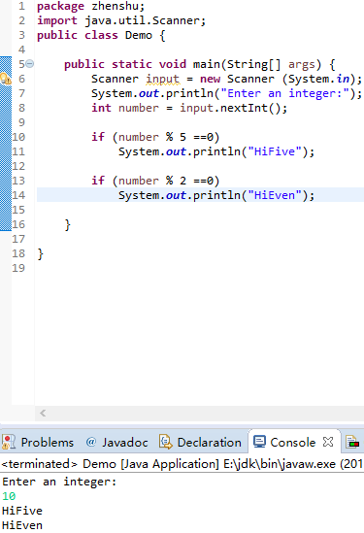Click the Javadoc @ icon

[x=91, y=442]
